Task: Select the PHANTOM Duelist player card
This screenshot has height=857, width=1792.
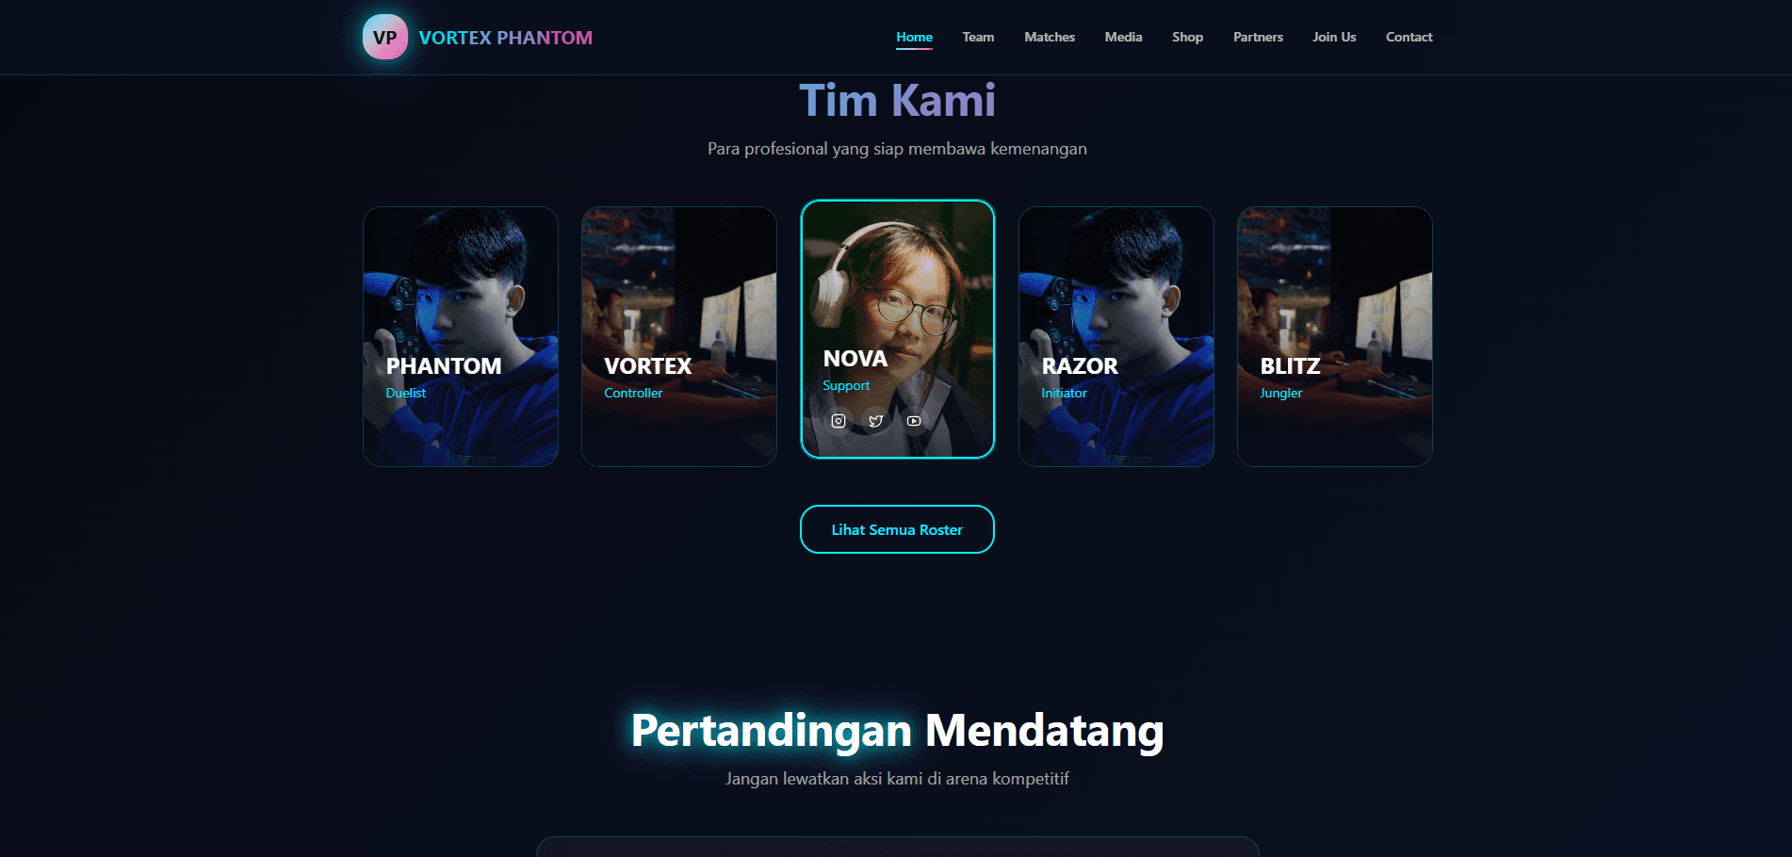Action: [x=461, y=336]
